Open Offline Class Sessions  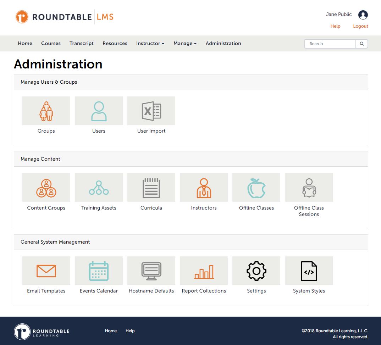tap(309, 187)
